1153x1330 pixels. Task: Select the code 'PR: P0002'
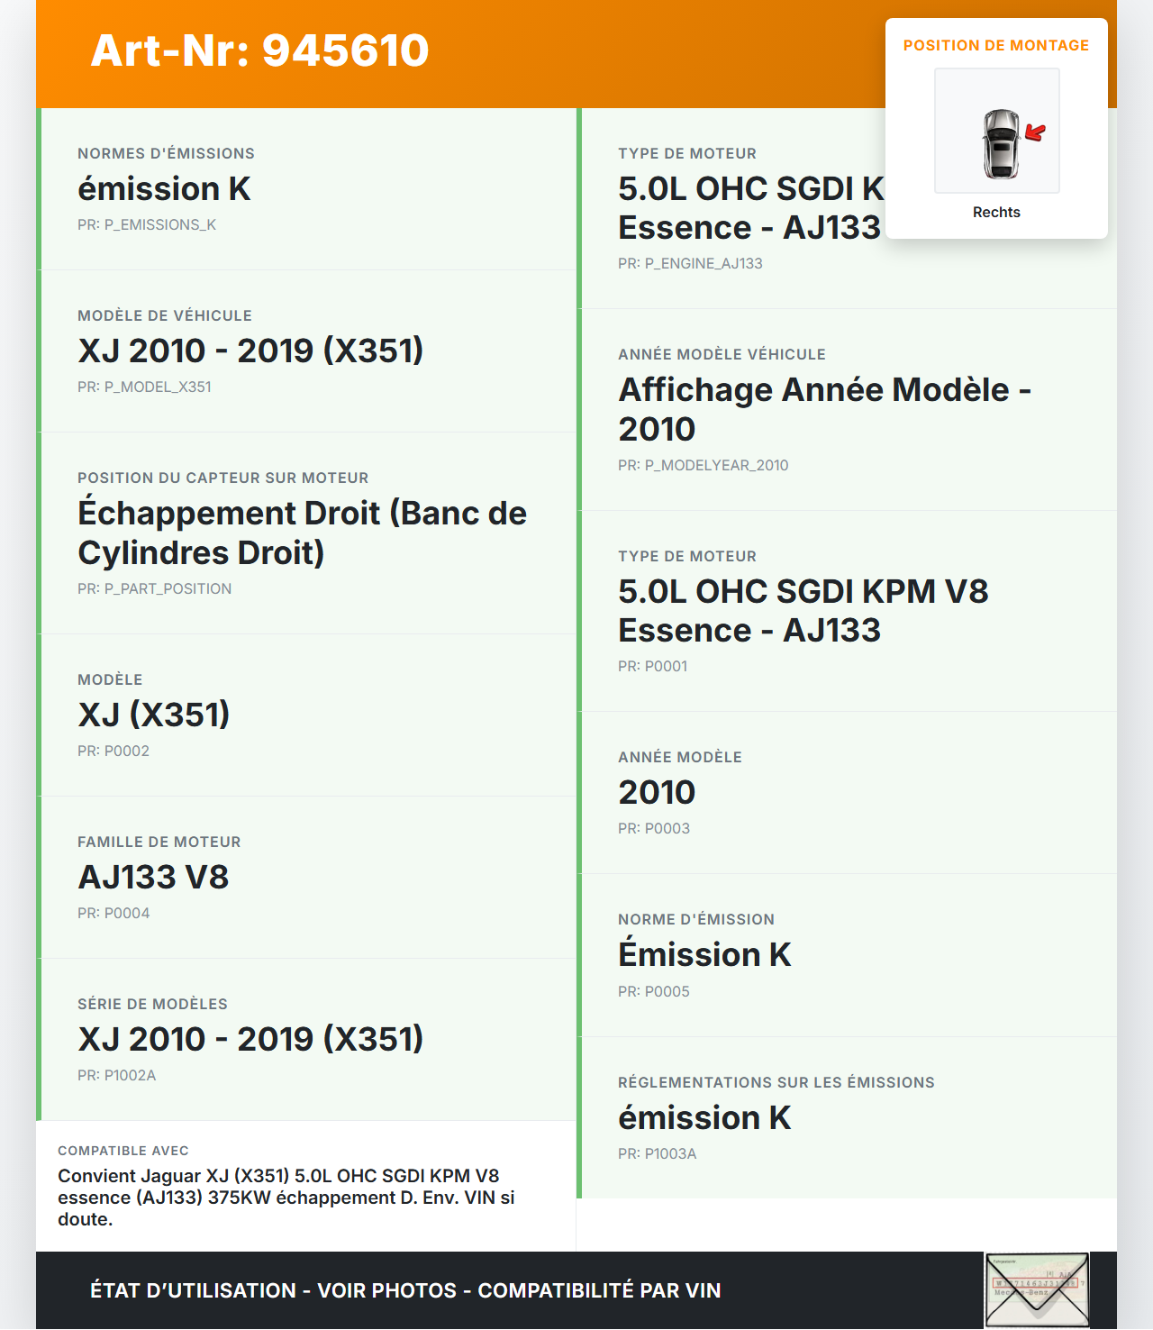[113, 751]
